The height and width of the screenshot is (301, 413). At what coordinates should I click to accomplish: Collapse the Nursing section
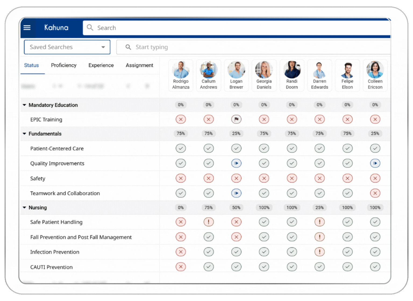click(24, 207)
